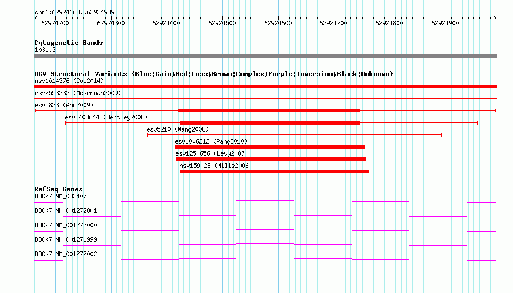Click ruler tick label 62924700

[x=333, y=23]
